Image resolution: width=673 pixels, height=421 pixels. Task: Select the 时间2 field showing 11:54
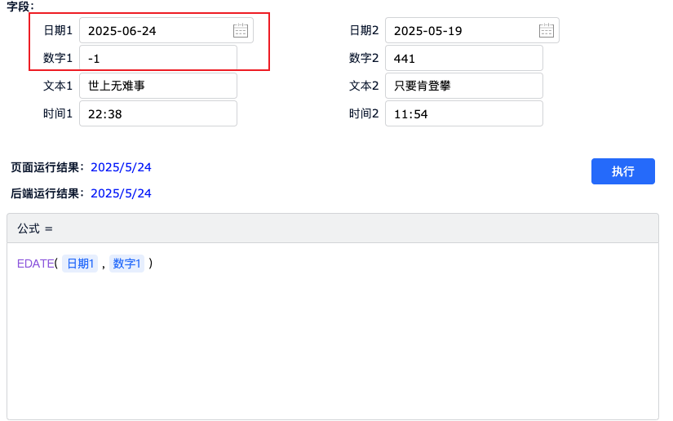click(x=463, y=113)
